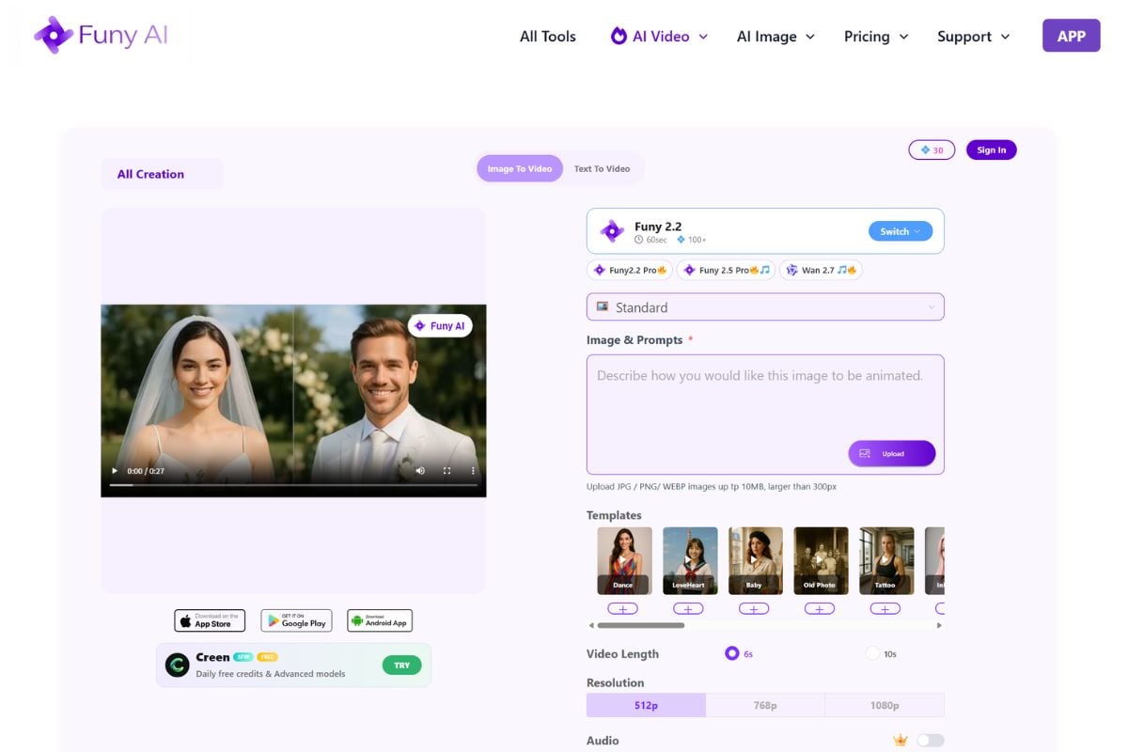The height and width of the screenshot is (752, 1128).
Task: Enter fullscreen on the preview video
Action: tap(446, 471)
